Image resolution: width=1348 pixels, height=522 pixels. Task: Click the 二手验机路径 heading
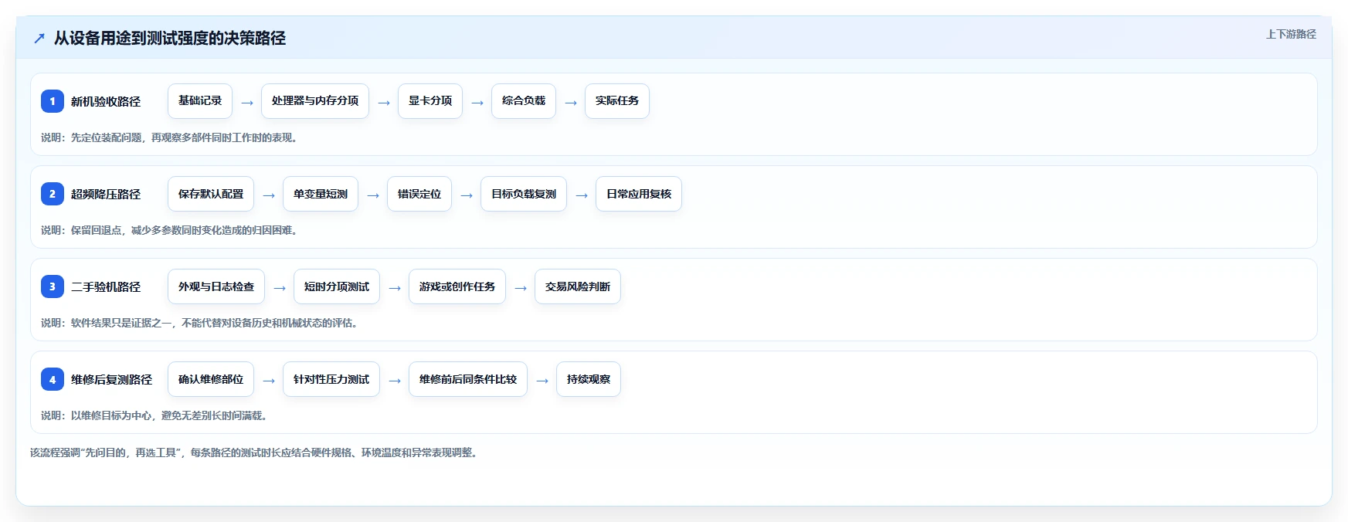(x=106, y=286)
